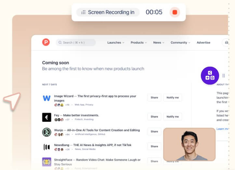Viewport: 235px width, 170px height.
Task: Expand the Community menu
Action: [180, 42]
